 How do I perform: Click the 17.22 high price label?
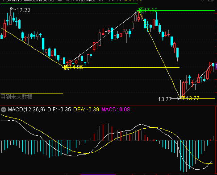[x=23, y=10]
